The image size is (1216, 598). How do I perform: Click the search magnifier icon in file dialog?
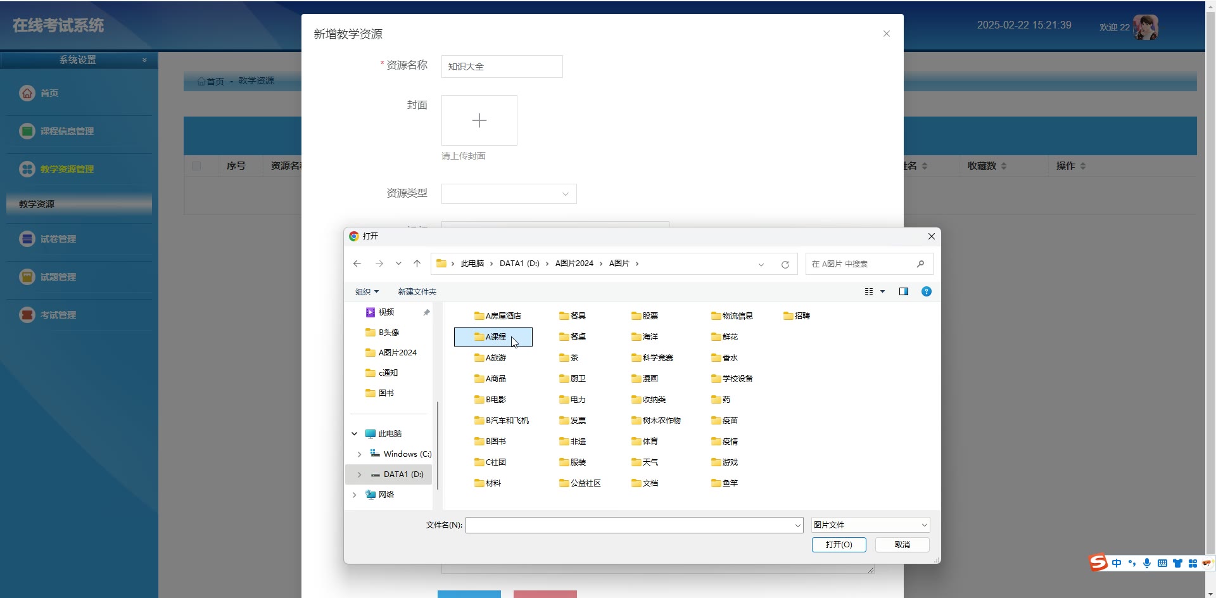pos(920,264)
